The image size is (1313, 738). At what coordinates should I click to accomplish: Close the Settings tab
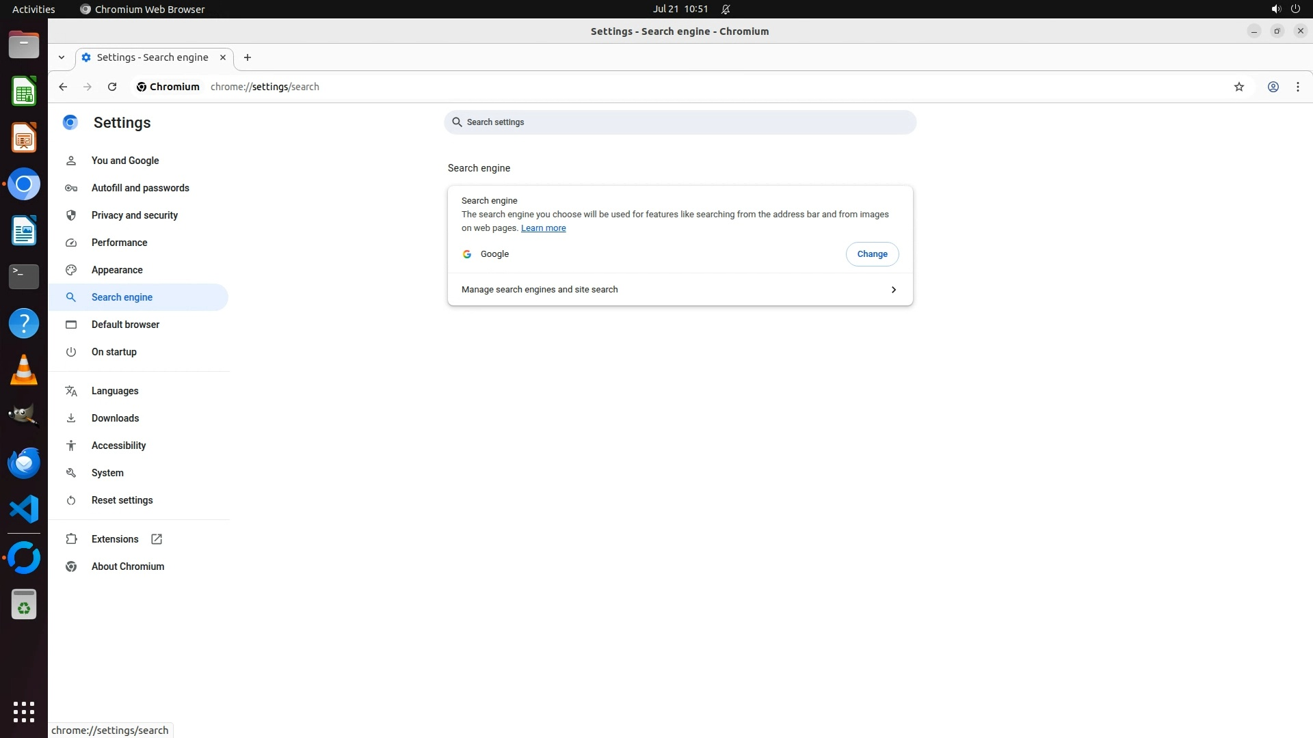pyautogui.click(x=222, y=57)
